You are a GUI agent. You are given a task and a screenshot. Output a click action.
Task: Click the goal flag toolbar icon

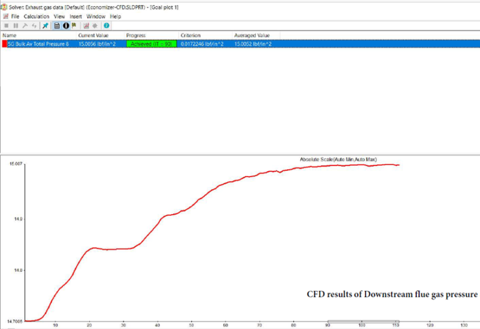74,26
